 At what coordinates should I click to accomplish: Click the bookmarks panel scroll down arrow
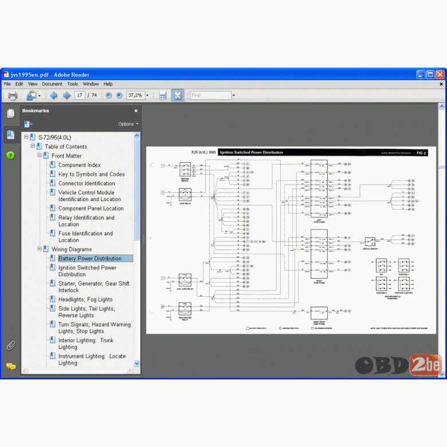137,363
